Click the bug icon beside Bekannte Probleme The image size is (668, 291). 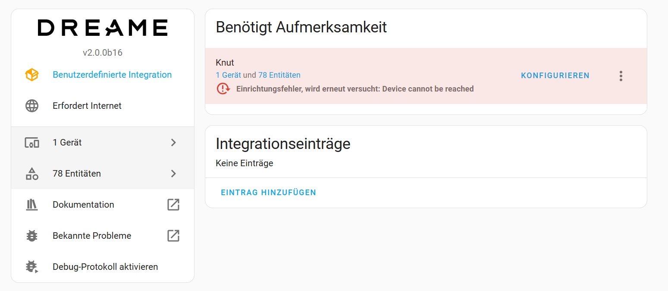coord(32,236)
